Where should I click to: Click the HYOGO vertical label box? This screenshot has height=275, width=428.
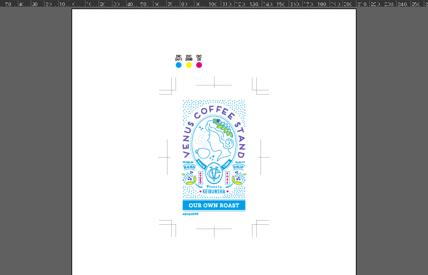200,178
